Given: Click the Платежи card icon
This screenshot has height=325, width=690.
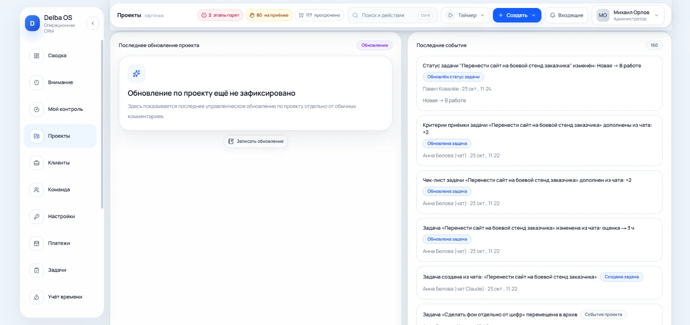Looking at the screenshot, I should (36, 243).
